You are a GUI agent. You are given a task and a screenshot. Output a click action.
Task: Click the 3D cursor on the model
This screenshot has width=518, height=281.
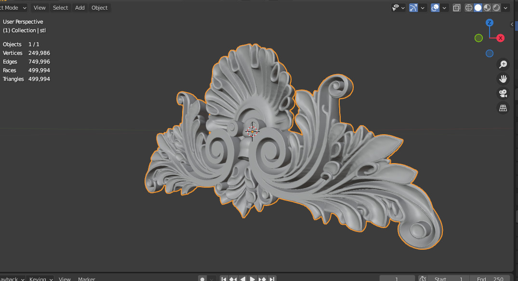point(252,131)
